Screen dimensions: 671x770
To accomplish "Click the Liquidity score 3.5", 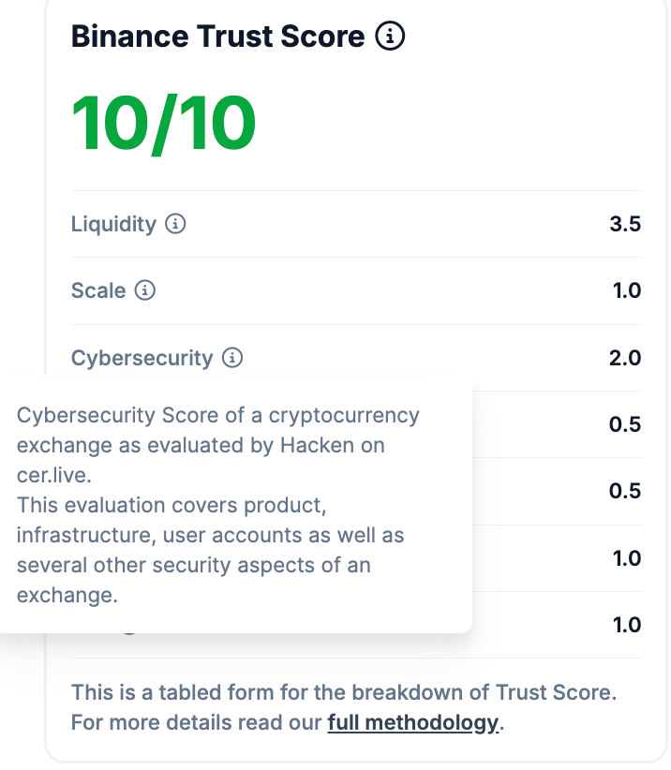I will (625, 224).
